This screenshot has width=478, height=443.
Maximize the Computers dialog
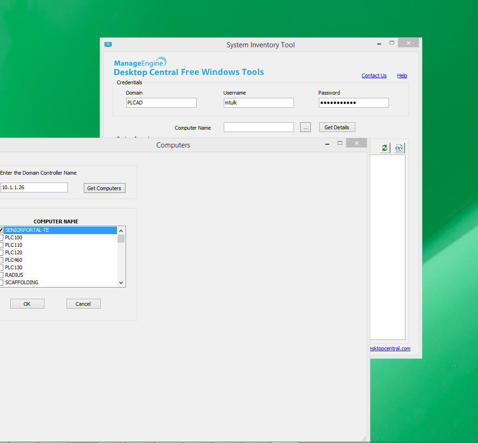[x=339, y=143]
